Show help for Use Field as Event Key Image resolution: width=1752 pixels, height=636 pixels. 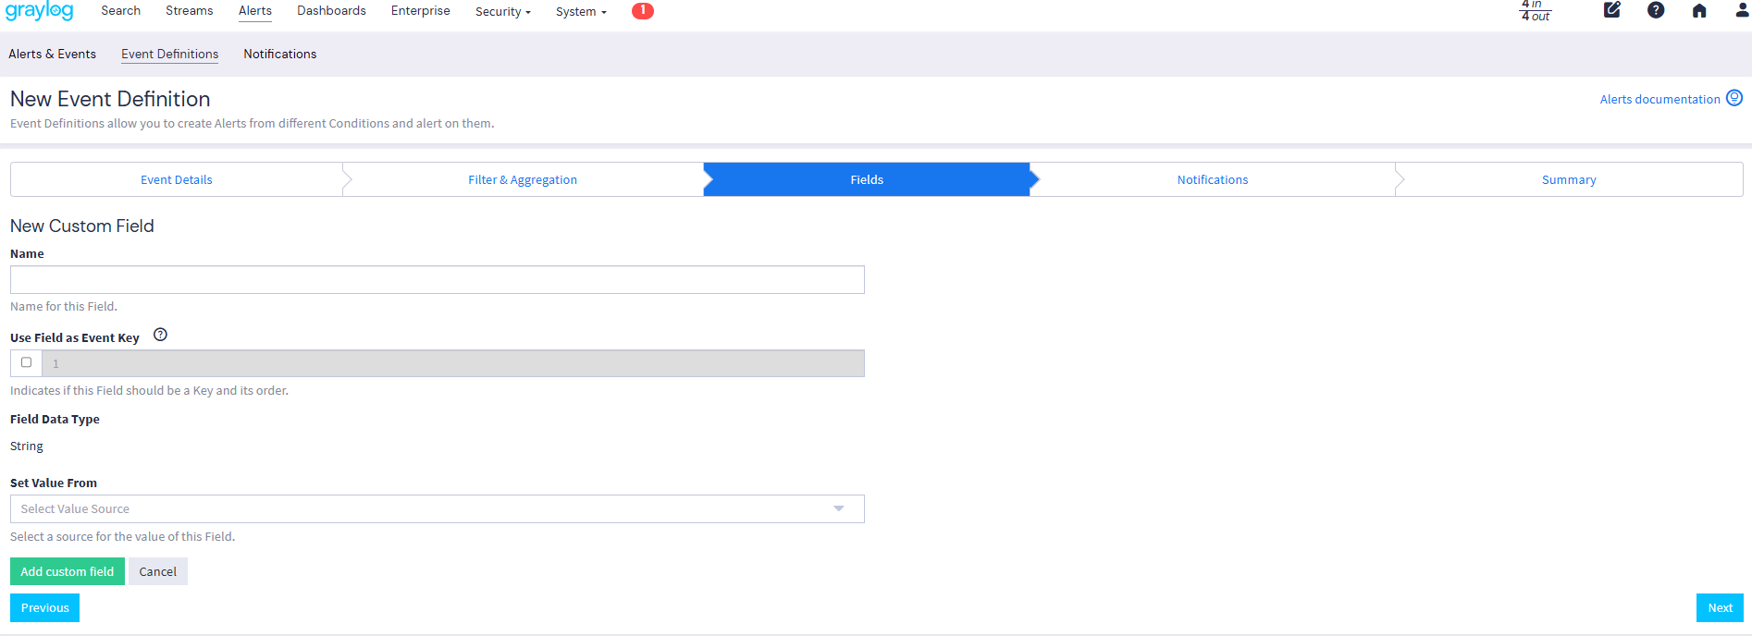pos(160,336)
